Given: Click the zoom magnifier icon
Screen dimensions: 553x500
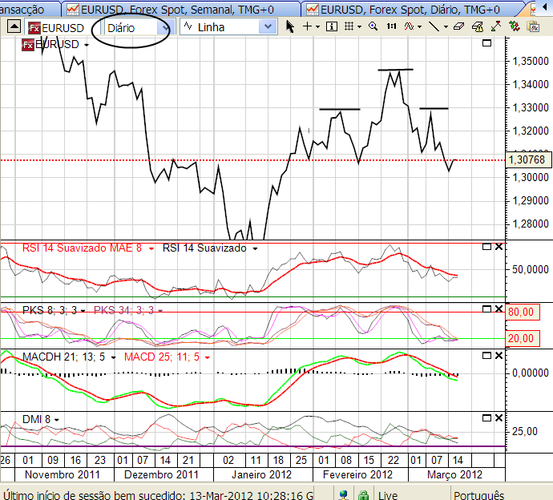Looking at the screenshot, I should (x=373, y=26).
